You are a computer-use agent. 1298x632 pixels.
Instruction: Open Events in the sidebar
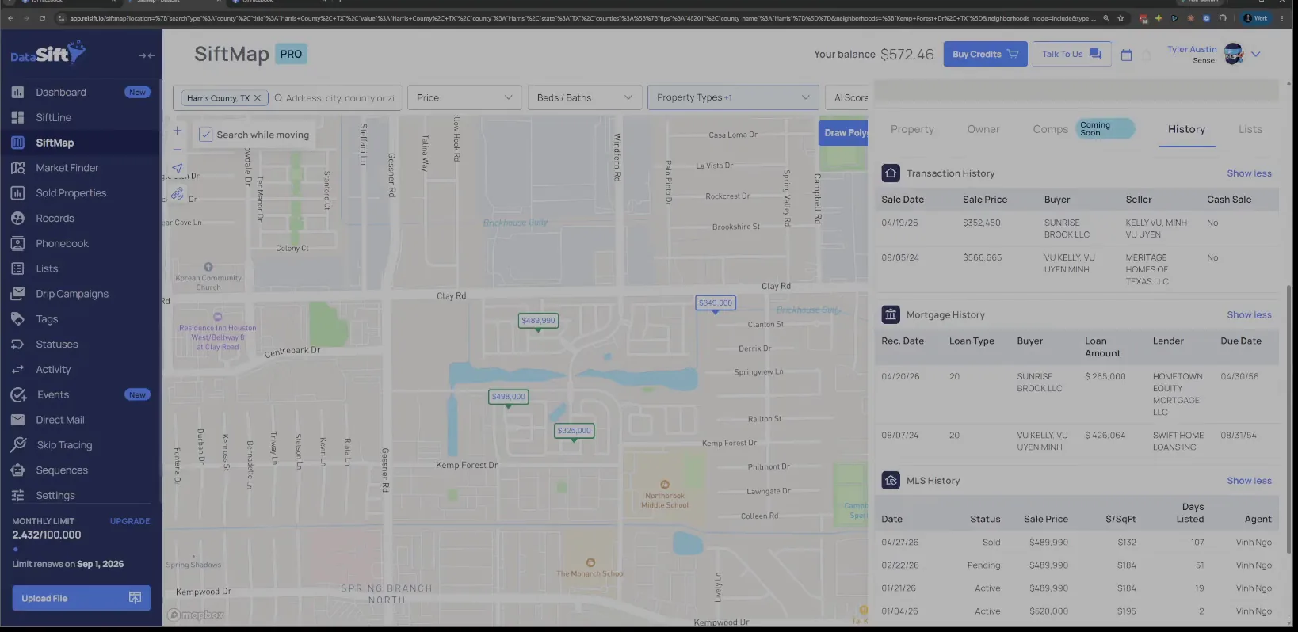[x=53, y=394]
